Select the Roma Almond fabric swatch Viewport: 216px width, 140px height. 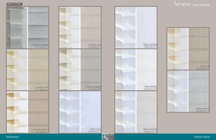[x=147, y=112]
